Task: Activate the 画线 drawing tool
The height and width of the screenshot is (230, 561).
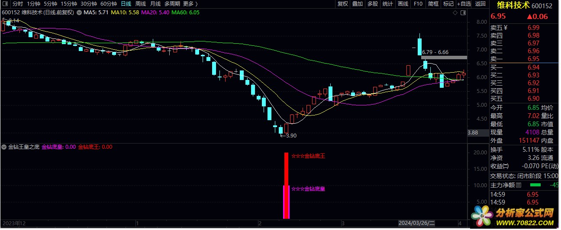Action: (403, 4)
